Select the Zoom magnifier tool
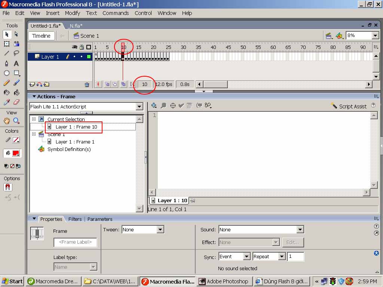The image size is (383, 287). click(x=16, y=121)
